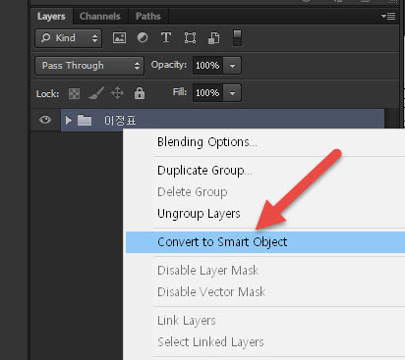The height and width of the screenshot is (360, 405).
Task: Toggle layer filtering switch on or off
Action: [237, 38]
